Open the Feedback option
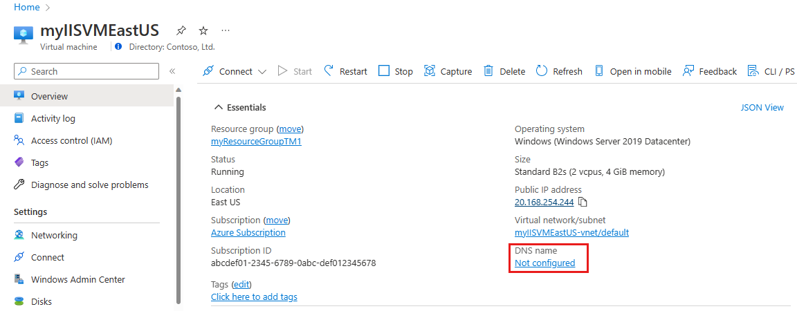The width and height of the screenshot is (797, 311). tap(710, 71)
